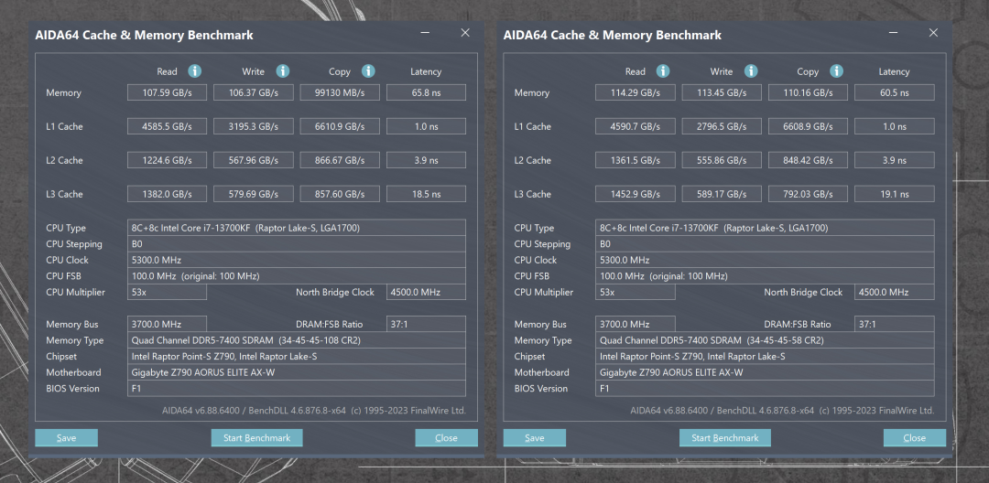This screenshot has height=483, width=989.
Task: Select Memory Read 107.59 GB/s field
Action: coord(168,92)
